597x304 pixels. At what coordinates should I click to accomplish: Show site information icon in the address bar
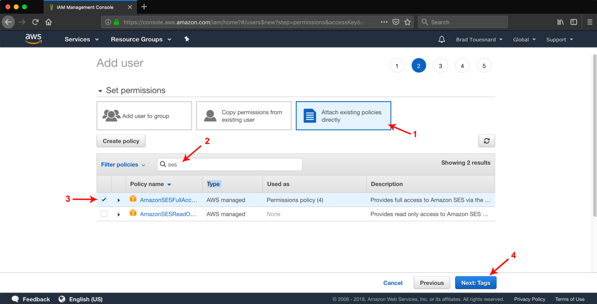(x=108, y=22)
